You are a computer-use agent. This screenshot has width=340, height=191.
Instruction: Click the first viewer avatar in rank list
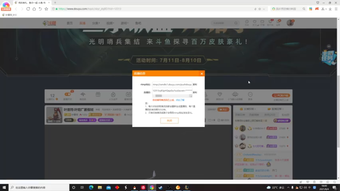point(242,129)
